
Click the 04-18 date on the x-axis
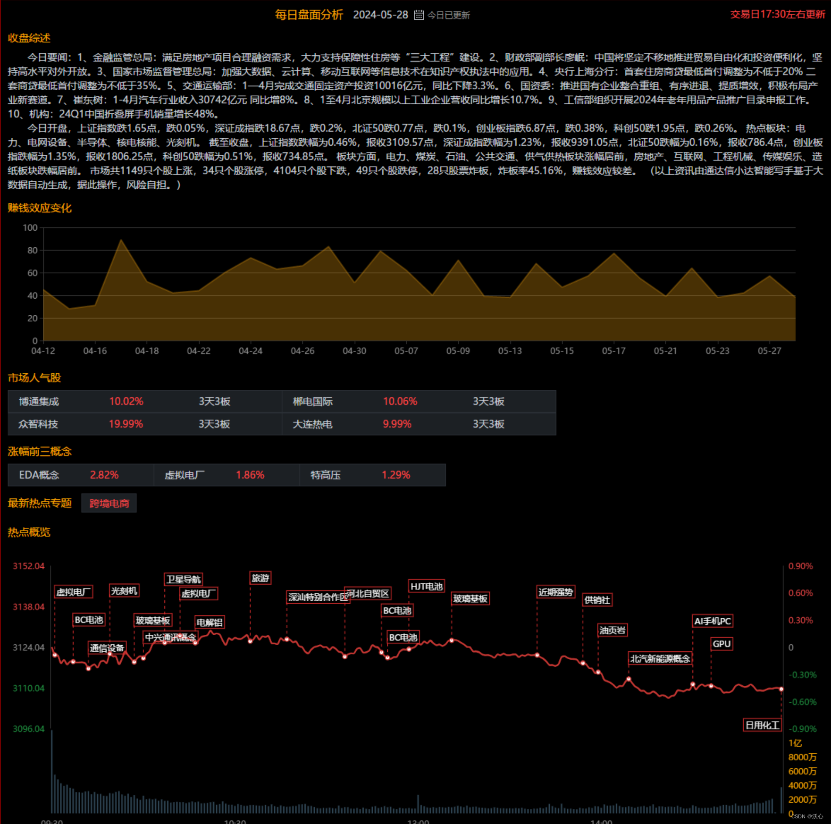(147, 351)
